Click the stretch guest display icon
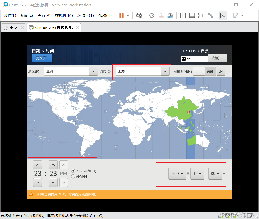This screenshot has width=259, height=219. coord(236,16)
